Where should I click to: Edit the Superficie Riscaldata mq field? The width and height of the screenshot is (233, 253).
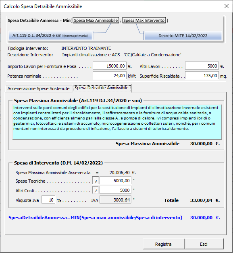pyautogui.click(x=202, y=75)
